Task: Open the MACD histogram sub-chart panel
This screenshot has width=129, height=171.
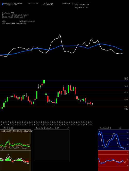Action: (15, 161)
